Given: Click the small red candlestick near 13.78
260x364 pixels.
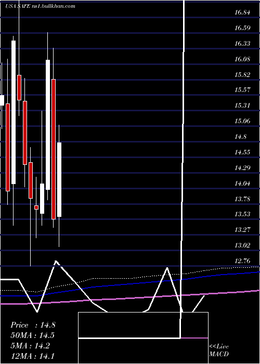Looking at the screenshot, I should point(36,207).
